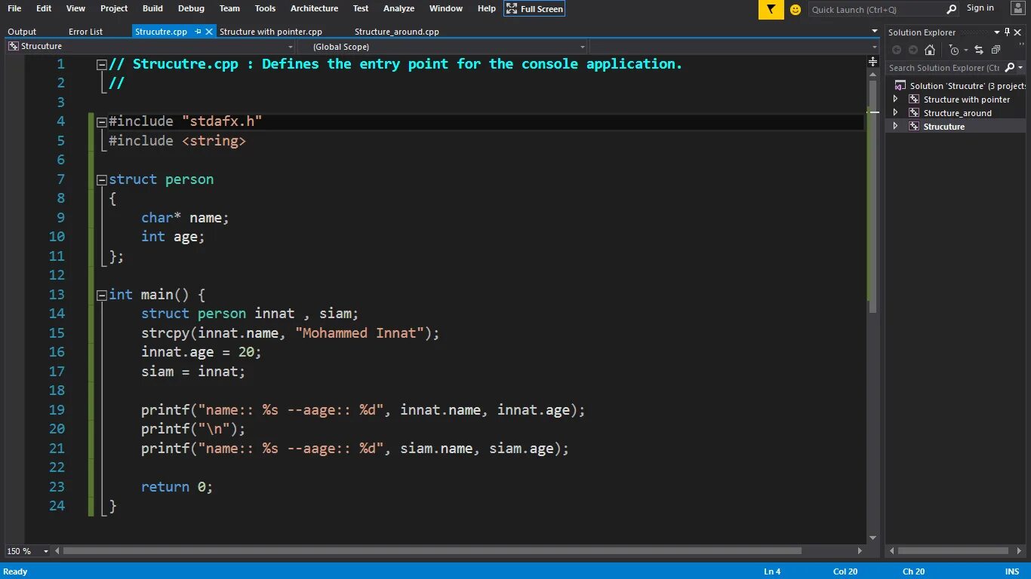Send feedback via the smiley icon
The width and height of the screenshot is (1031, 579).
[x=796, y=10]
